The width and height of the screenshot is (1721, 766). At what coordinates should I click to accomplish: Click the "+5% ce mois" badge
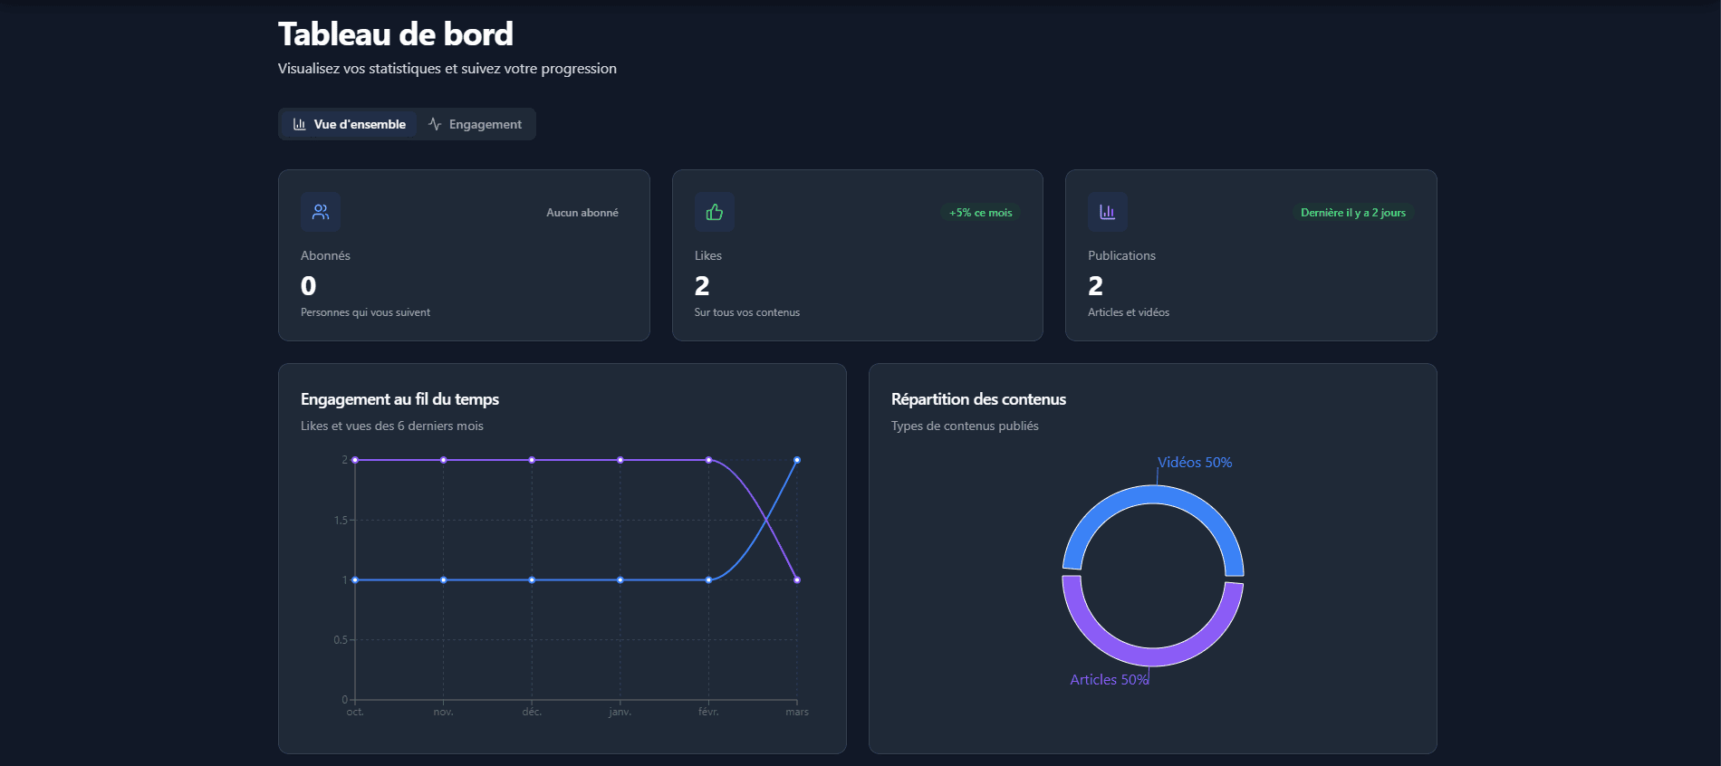pyautogui.click(x=980, y=213)
